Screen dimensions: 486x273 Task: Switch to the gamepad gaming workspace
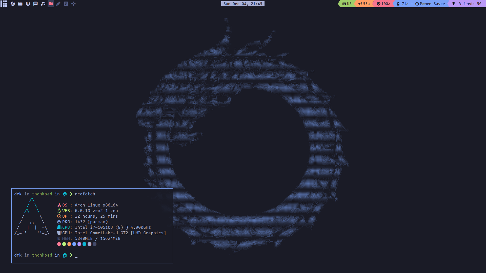73,4
